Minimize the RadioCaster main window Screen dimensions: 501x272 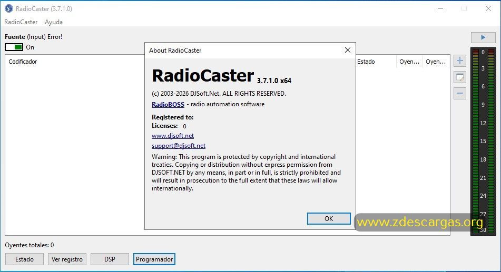pyautogui.click(x=440, y=8)
